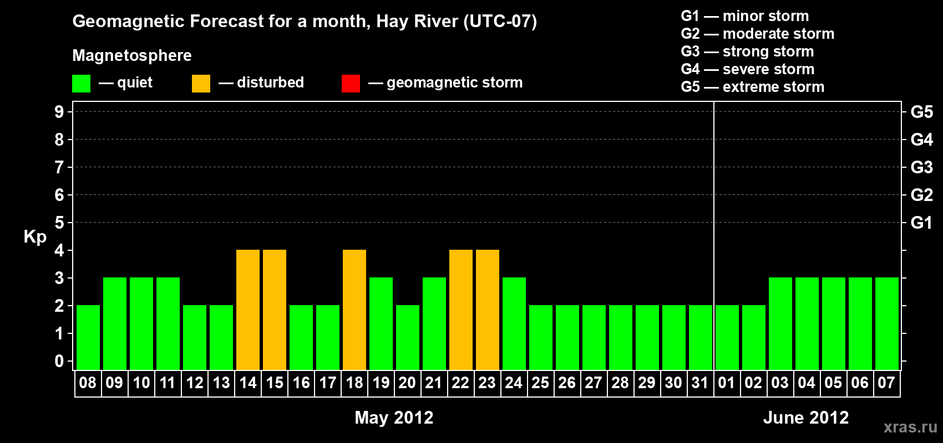Click the green bar for May 31
The height and width of the screenshot is (443, 943).
[x=701, y=338]
